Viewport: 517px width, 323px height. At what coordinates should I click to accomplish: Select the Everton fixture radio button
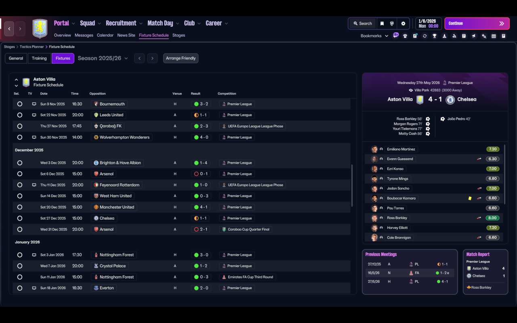[x=19, y=288]
